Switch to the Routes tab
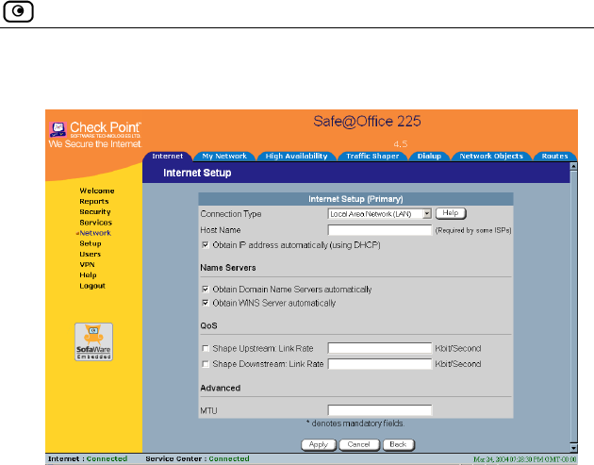Image resolution: width=594 pixels, height=465 pixels. coord(554,156)
